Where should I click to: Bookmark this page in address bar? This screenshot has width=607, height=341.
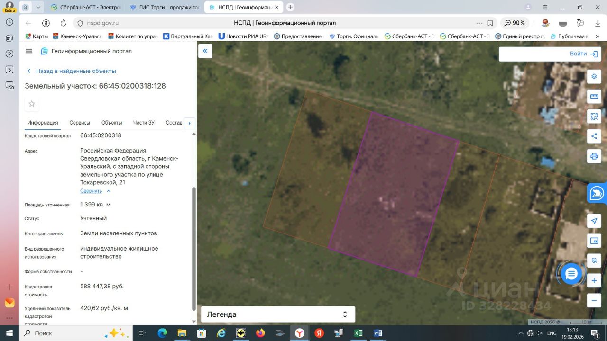[x=490, y=23]
